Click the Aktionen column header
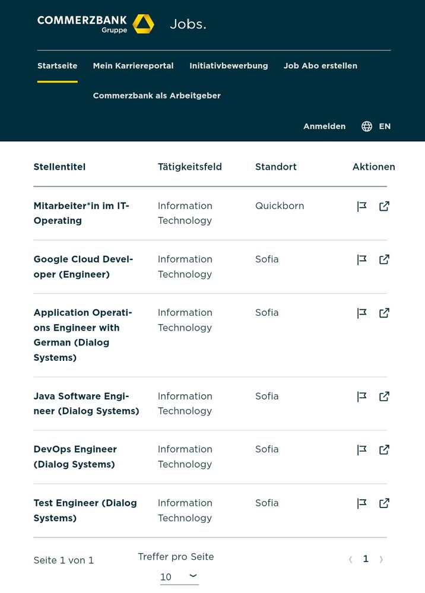 tap(373, 167)
